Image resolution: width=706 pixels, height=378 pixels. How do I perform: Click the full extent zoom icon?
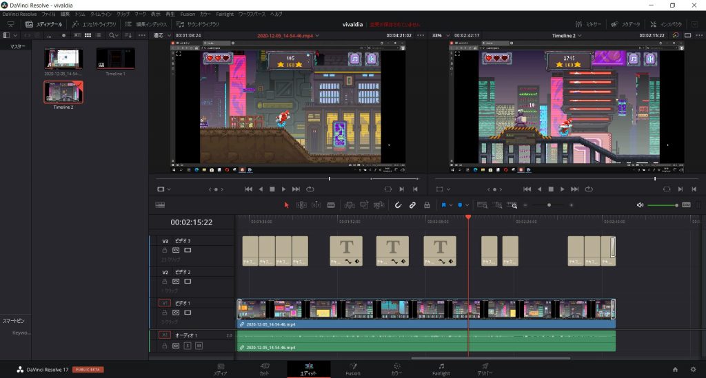click(482, 205)
